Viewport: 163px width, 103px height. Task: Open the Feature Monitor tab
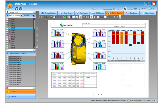coord(48,13)
